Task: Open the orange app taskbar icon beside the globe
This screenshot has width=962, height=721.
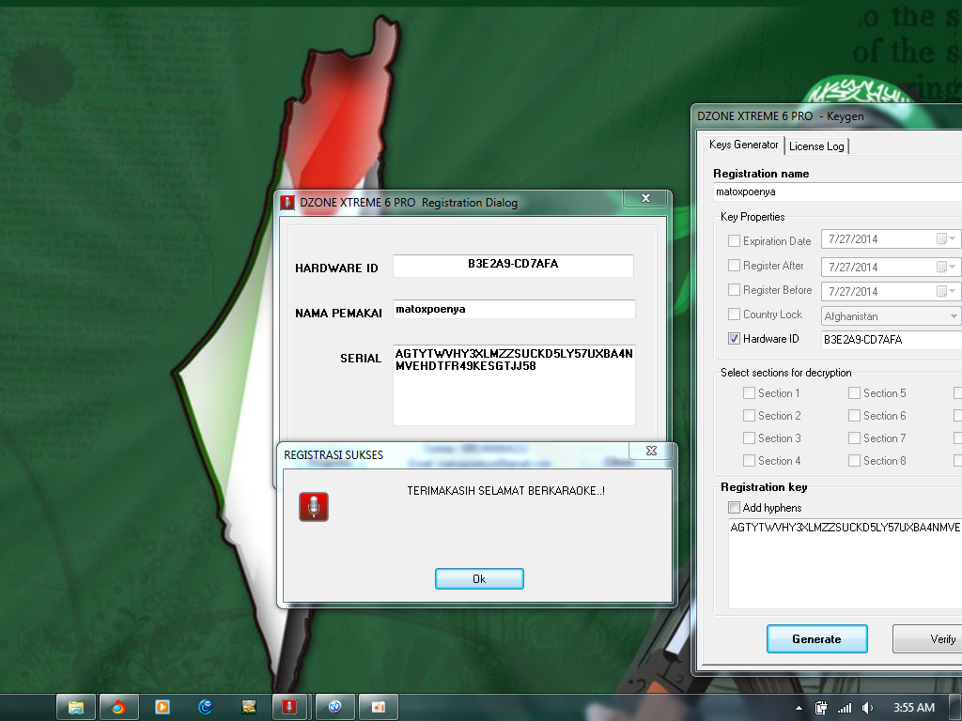Action: click(x=379, y=708)
